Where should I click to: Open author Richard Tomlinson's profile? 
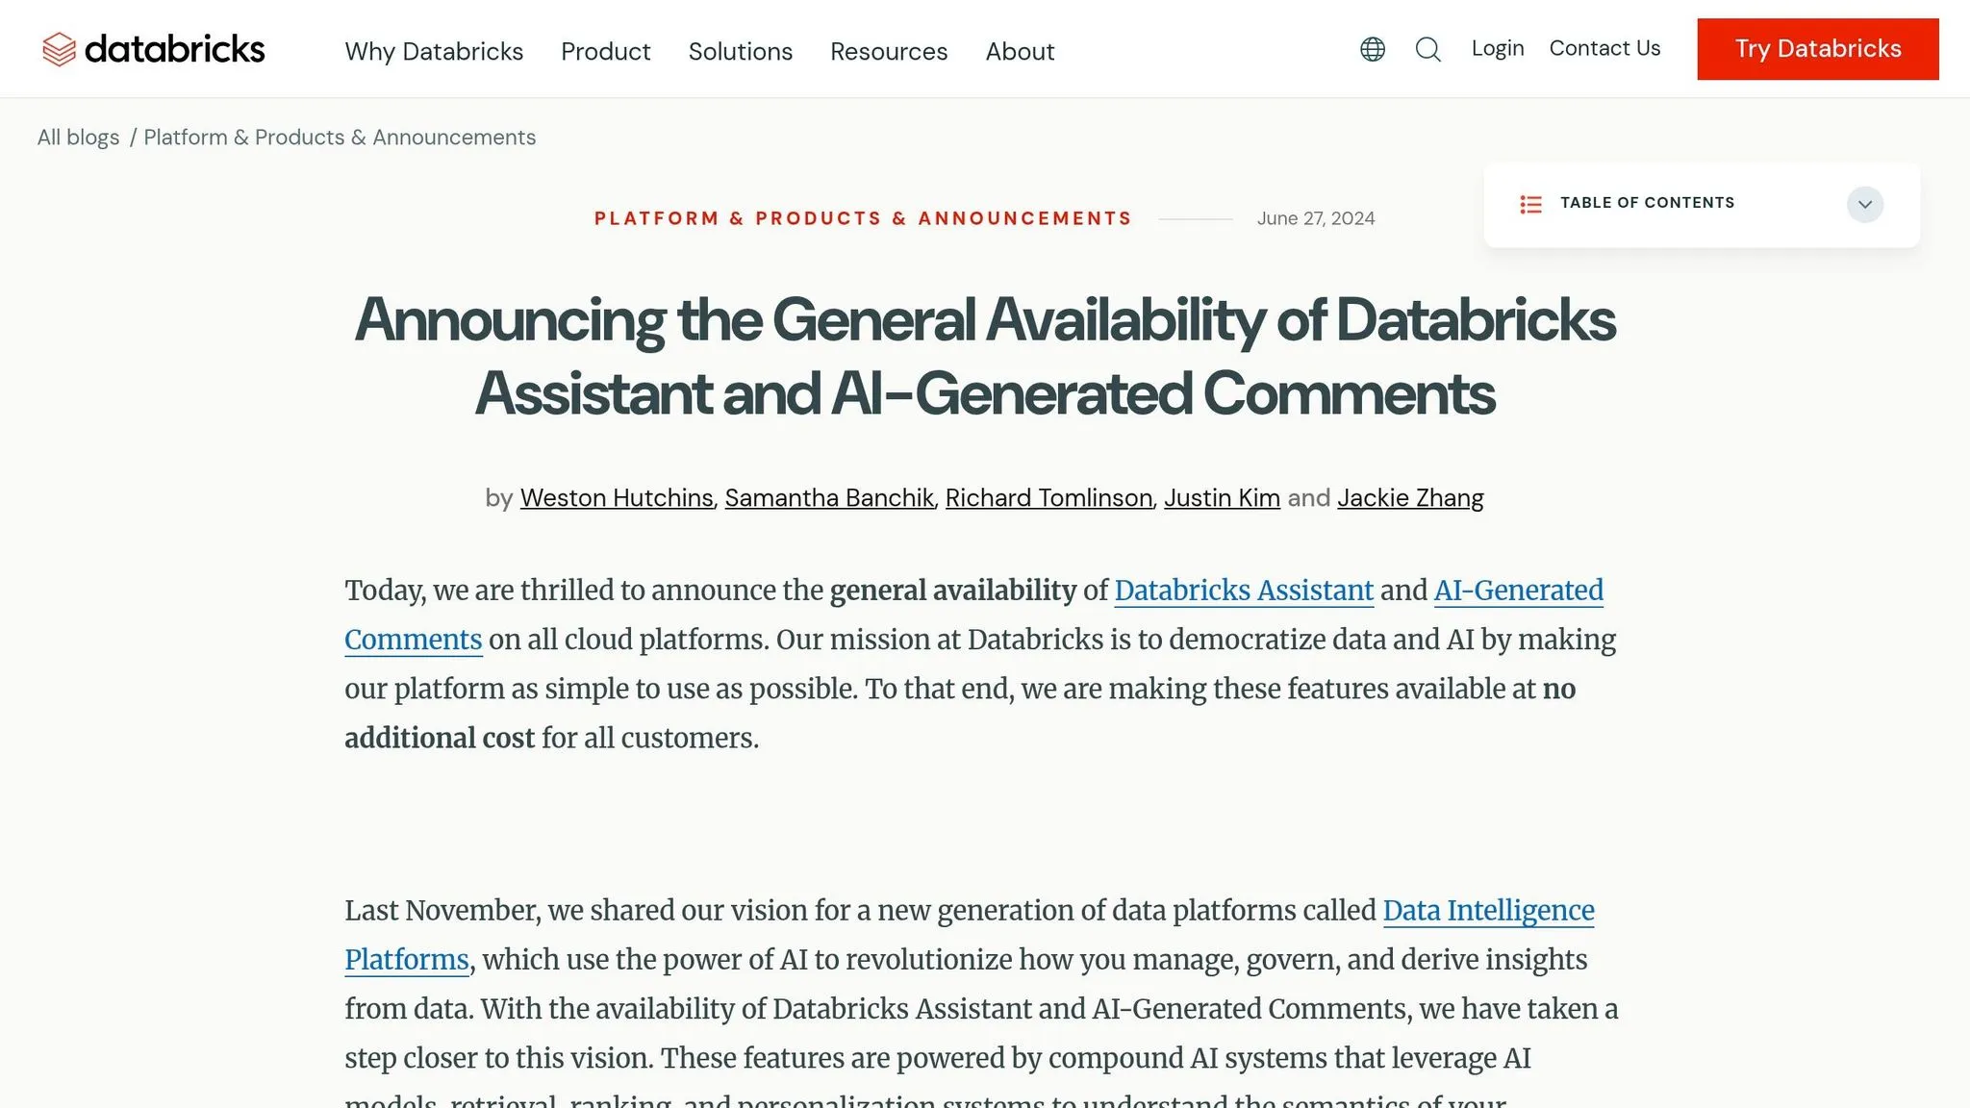pos(1048,498)
